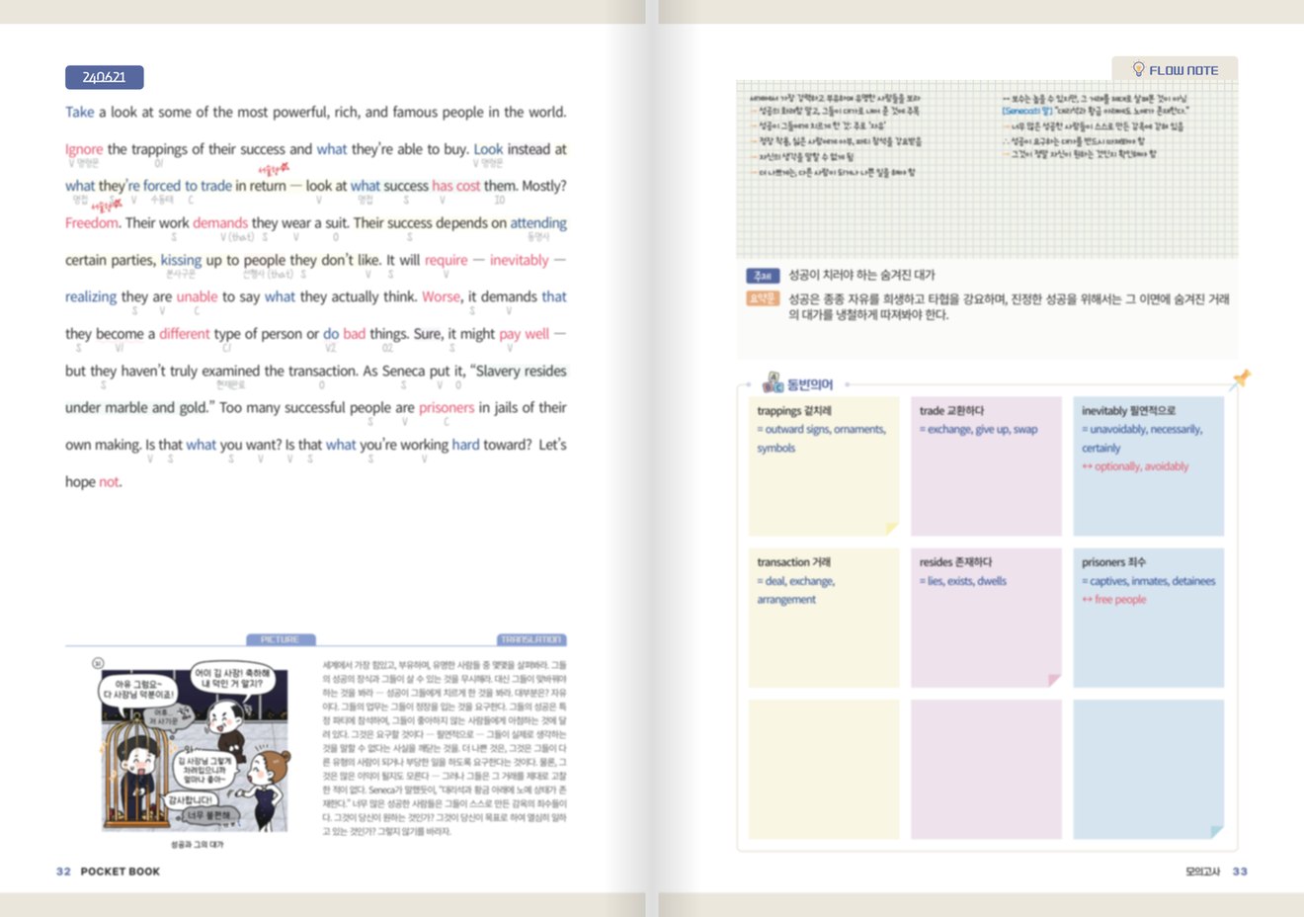
Task: Click the speech bubble starting '어이 김 사장!'
Action: (x=231, y=678)
